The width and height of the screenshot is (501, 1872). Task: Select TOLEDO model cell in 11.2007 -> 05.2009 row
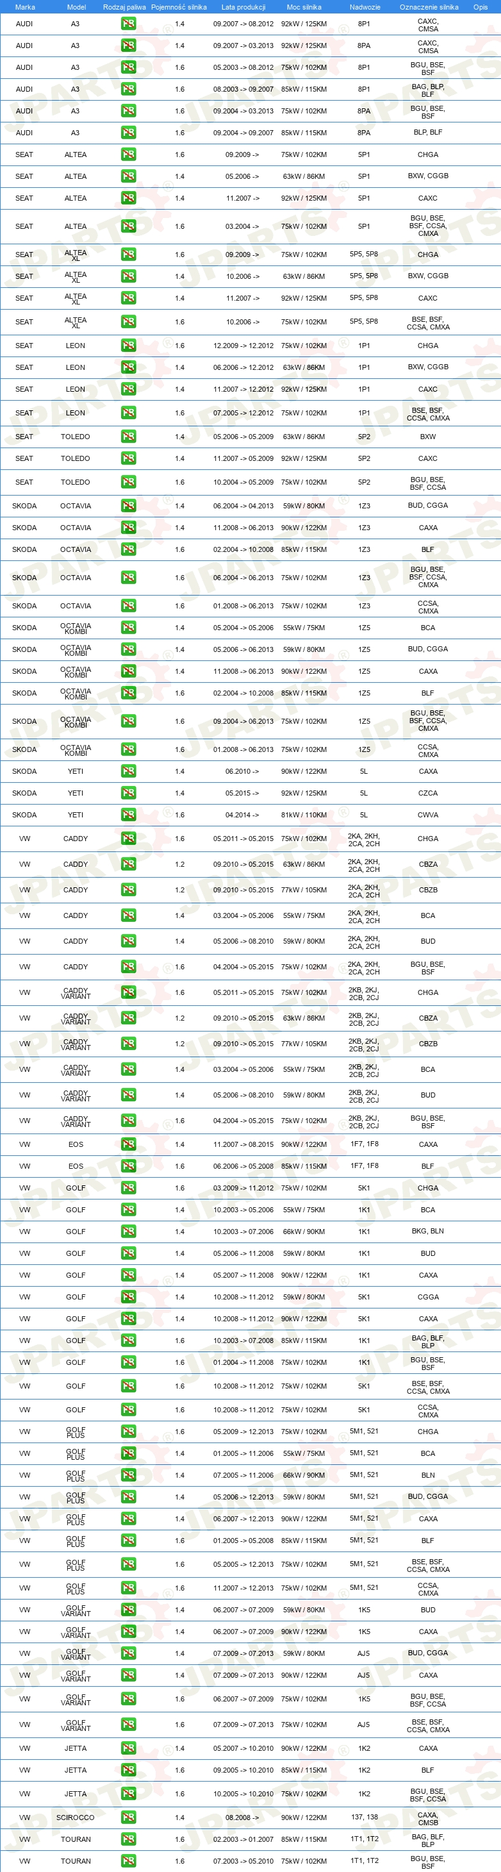pyautogui.click(x=76, y=458)
